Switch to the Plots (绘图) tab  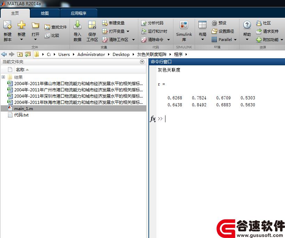coord(45,13)
